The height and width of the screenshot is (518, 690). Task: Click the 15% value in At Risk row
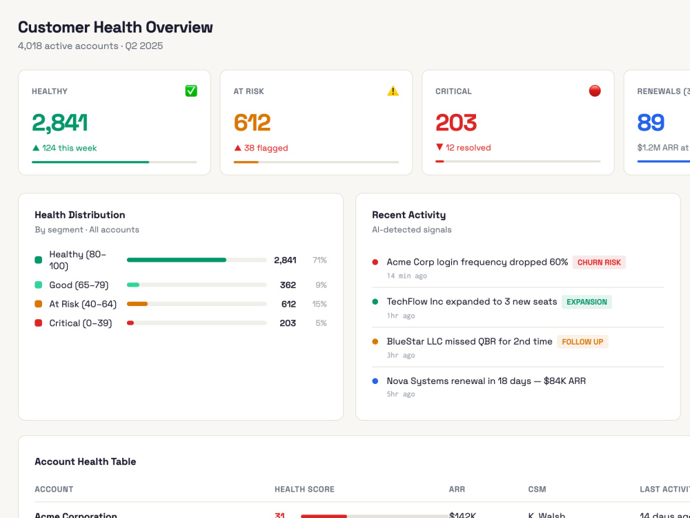319,304
